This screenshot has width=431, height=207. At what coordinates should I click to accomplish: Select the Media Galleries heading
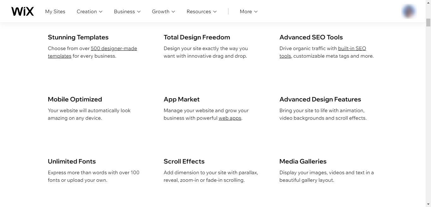[x=303, y=161]
